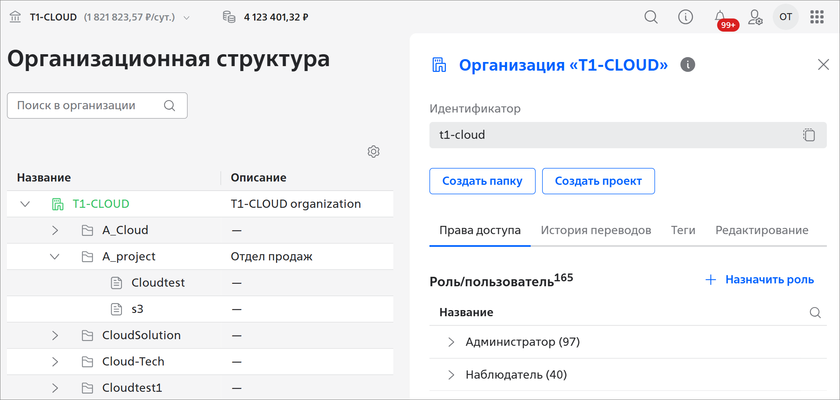The width and height of the screenshot is (840, 400).
Task: Click 'Отдел продаж' description cell
Action: tap(271, 257)
